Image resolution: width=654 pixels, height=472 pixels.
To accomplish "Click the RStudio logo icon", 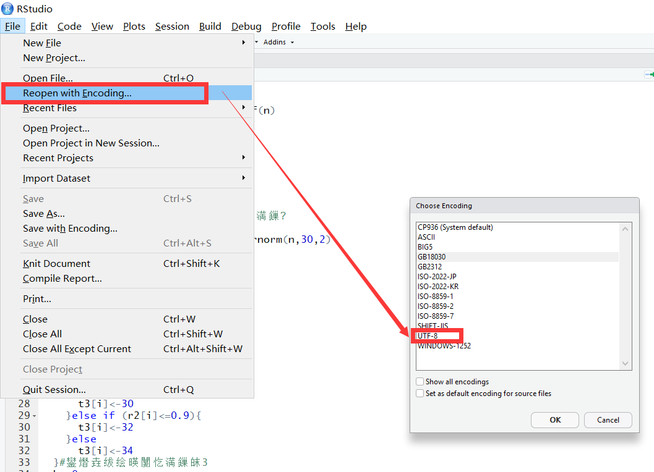I will (x=7, y=9).
